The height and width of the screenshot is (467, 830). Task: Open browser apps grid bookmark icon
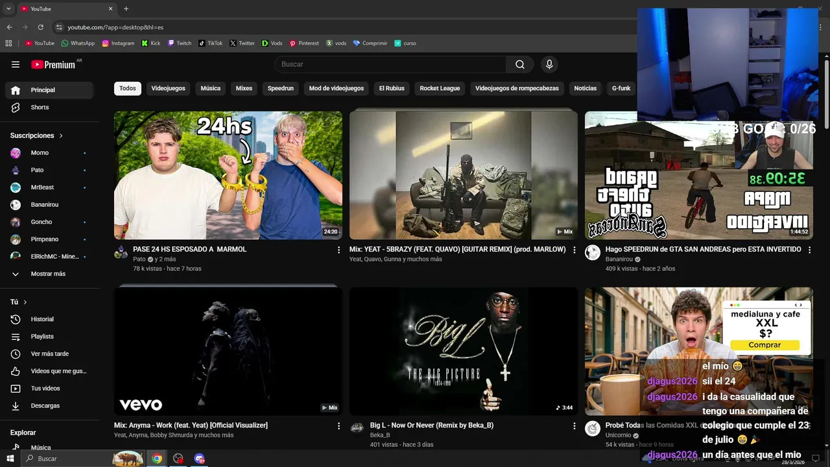(x=8, y=43)
